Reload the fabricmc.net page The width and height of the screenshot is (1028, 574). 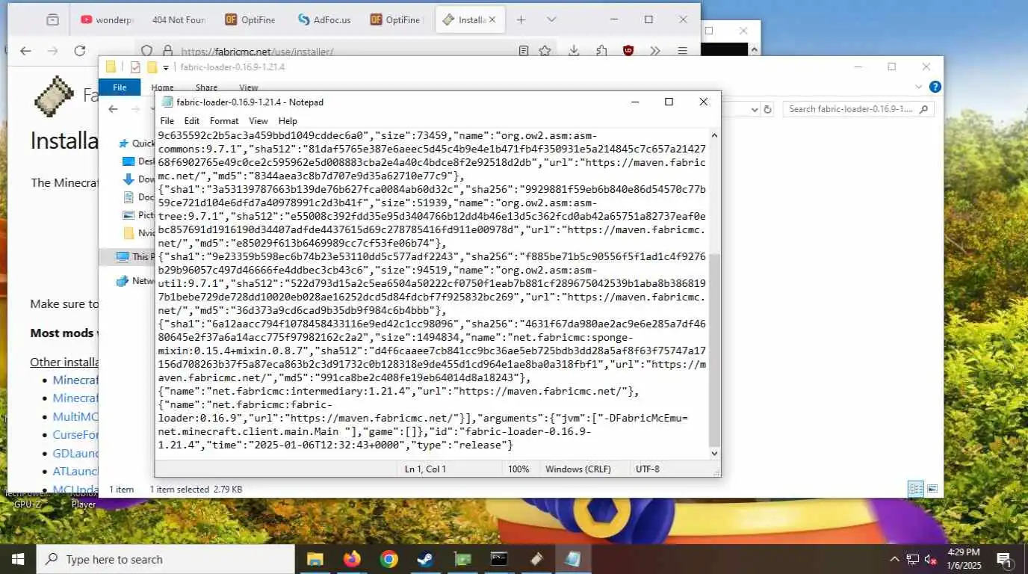tap(79, 51)
